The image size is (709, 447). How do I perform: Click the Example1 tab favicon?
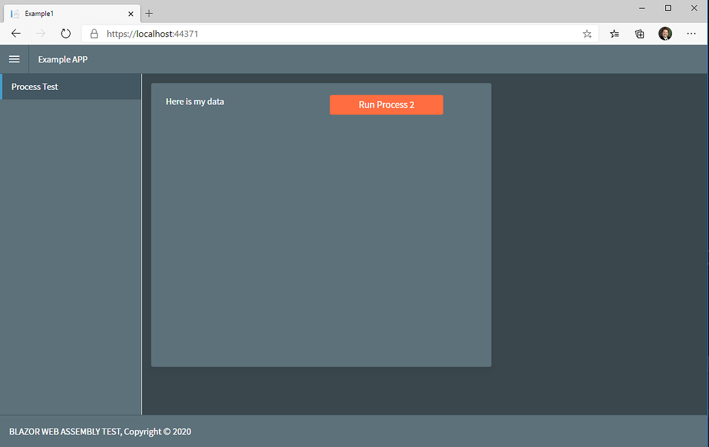14,13
